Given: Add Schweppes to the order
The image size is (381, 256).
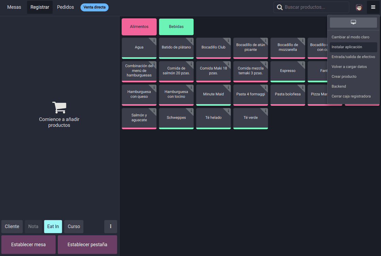Looking at the screenshot, I should pos(176,118).
